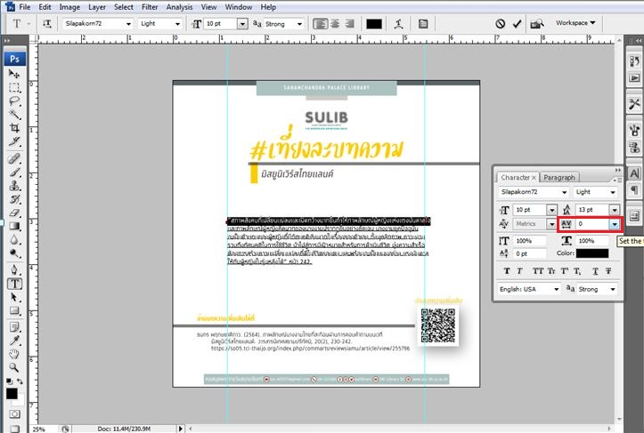The height and width of the screenshot is (433, 644).
Task: Toggle Small Caps in Character panel
Action: click(551, 271)
